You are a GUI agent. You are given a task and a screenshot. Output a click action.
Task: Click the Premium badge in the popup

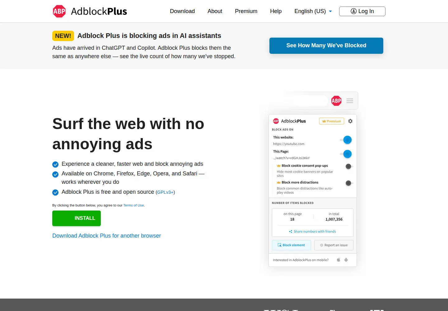pyautogui.click(x=332, y=121)
